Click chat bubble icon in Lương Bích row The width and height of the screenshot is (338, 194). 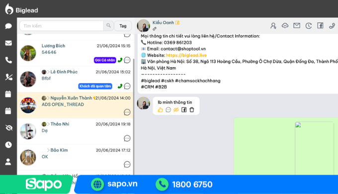(127, 60)
